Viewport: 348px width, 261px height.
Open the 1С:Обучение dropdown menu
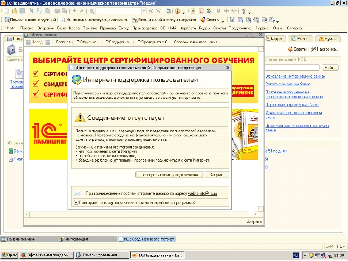(87, 42)
